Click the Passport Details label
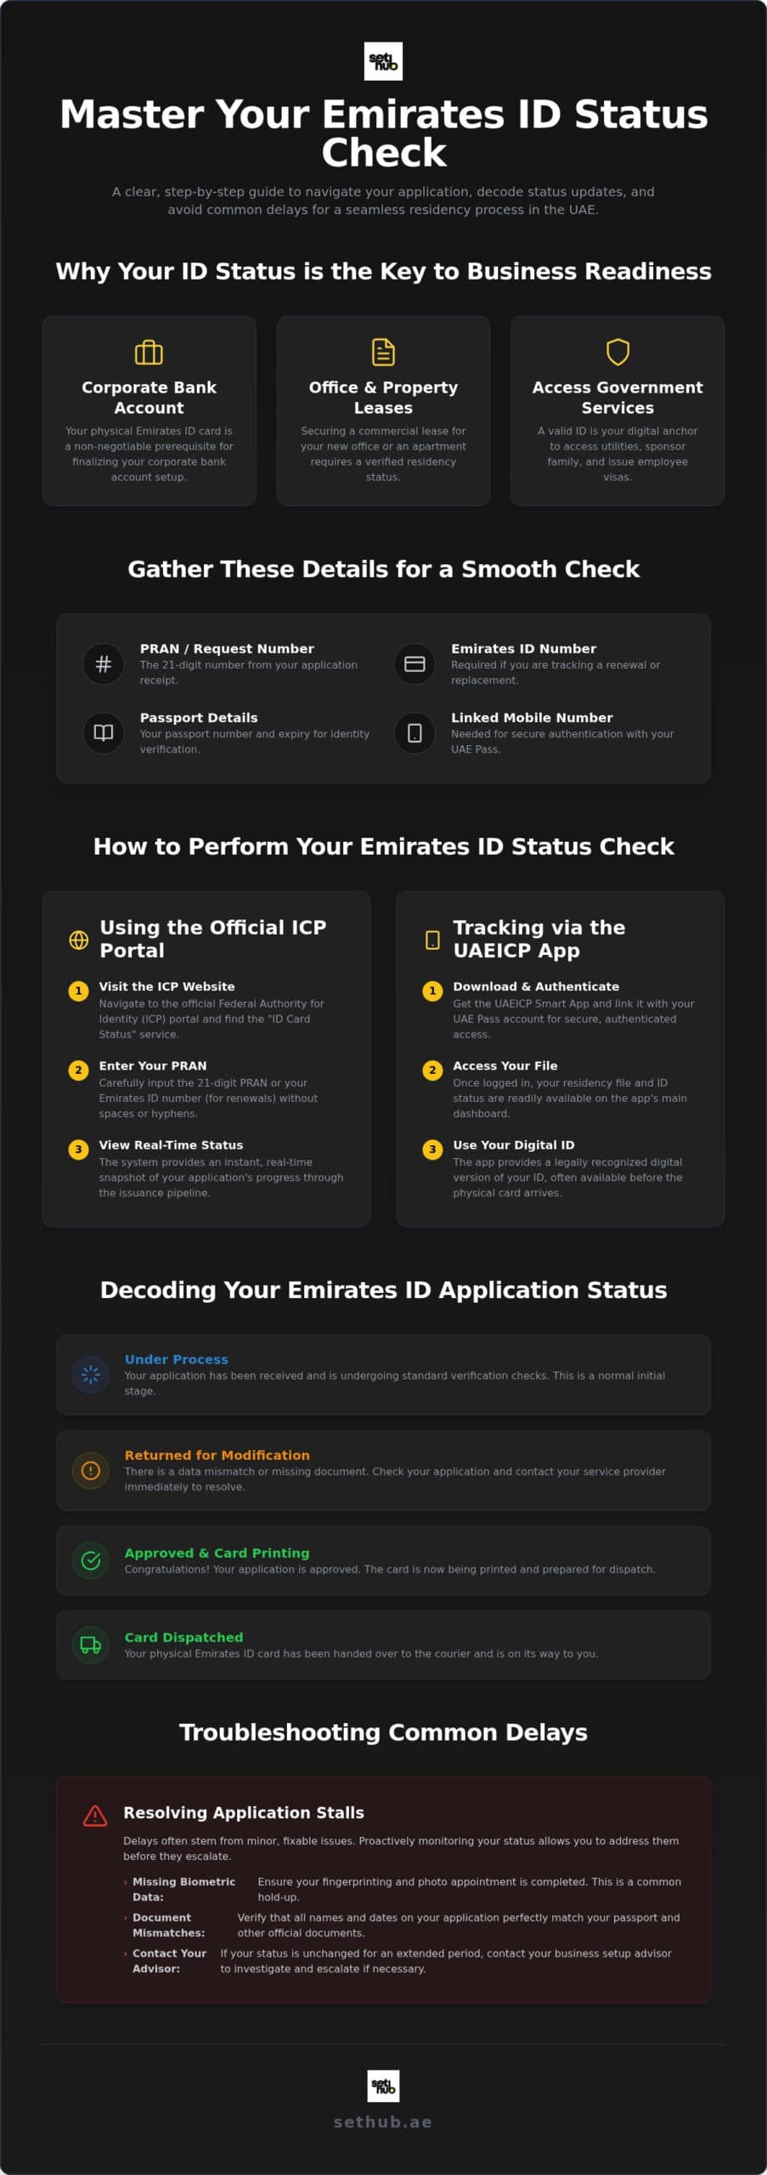The height and width of the screenshot is (2175, 767). (199, 717)
